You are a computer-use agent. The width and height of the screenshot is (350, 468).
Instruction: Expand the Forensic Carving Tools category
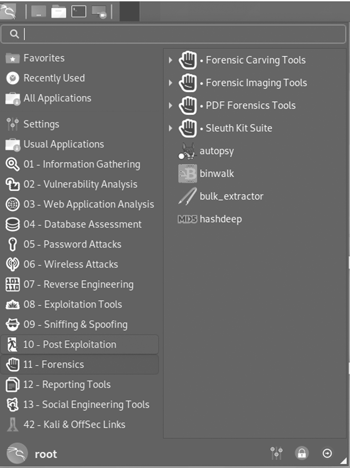[x=171, y=60]
